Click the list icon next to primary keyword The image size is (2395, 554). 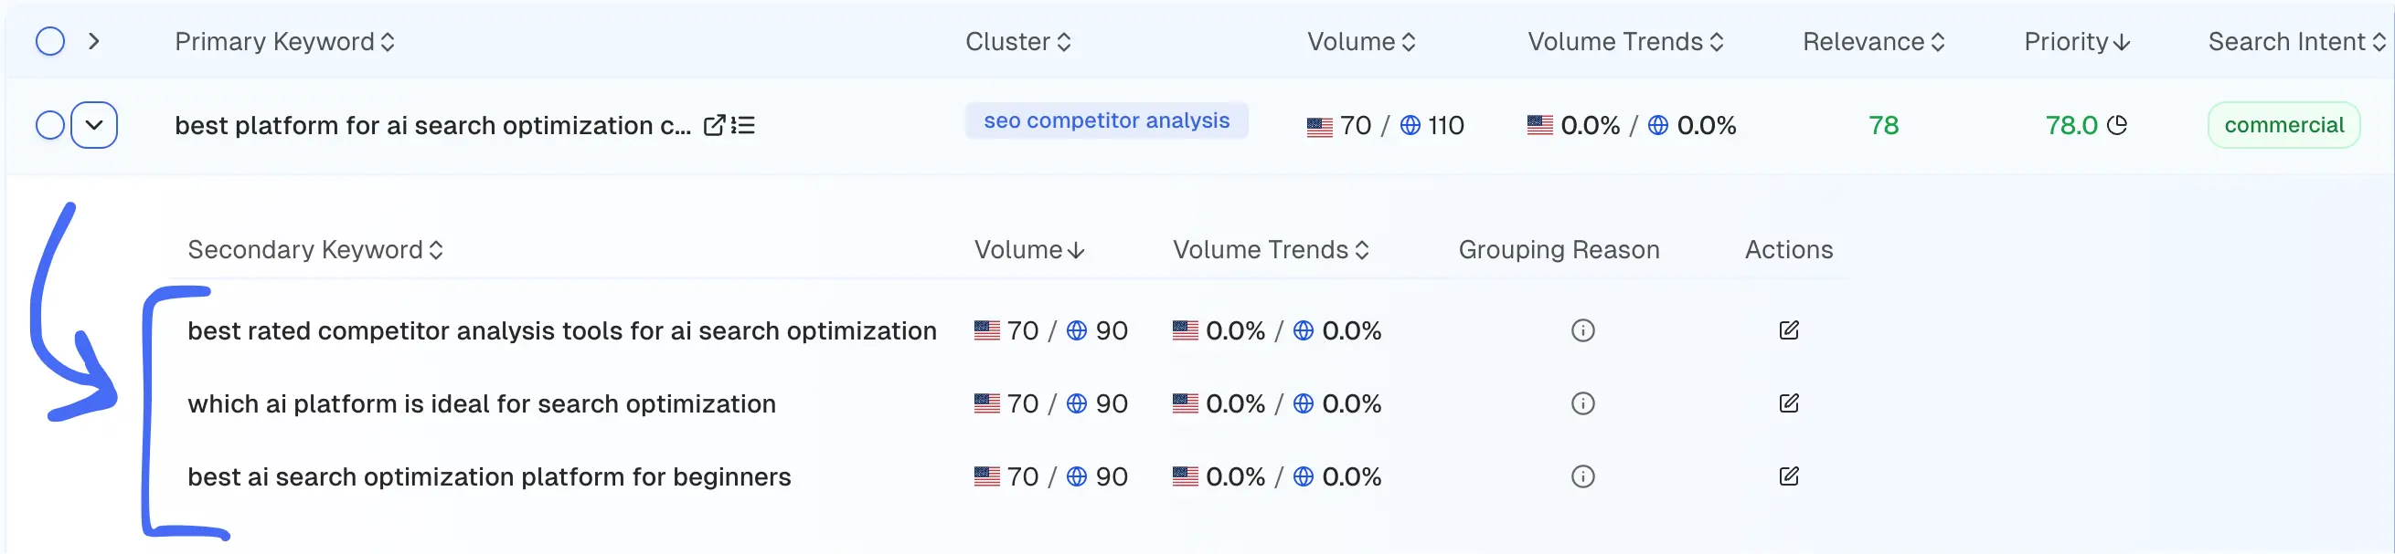click(743, 125)
